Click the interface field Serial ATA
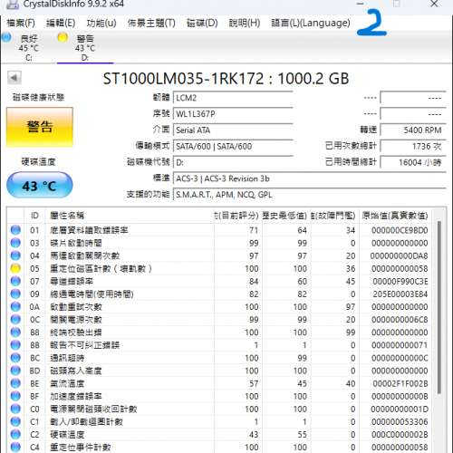Viewport: 453px width, 453px height. [x=233, y=130]
